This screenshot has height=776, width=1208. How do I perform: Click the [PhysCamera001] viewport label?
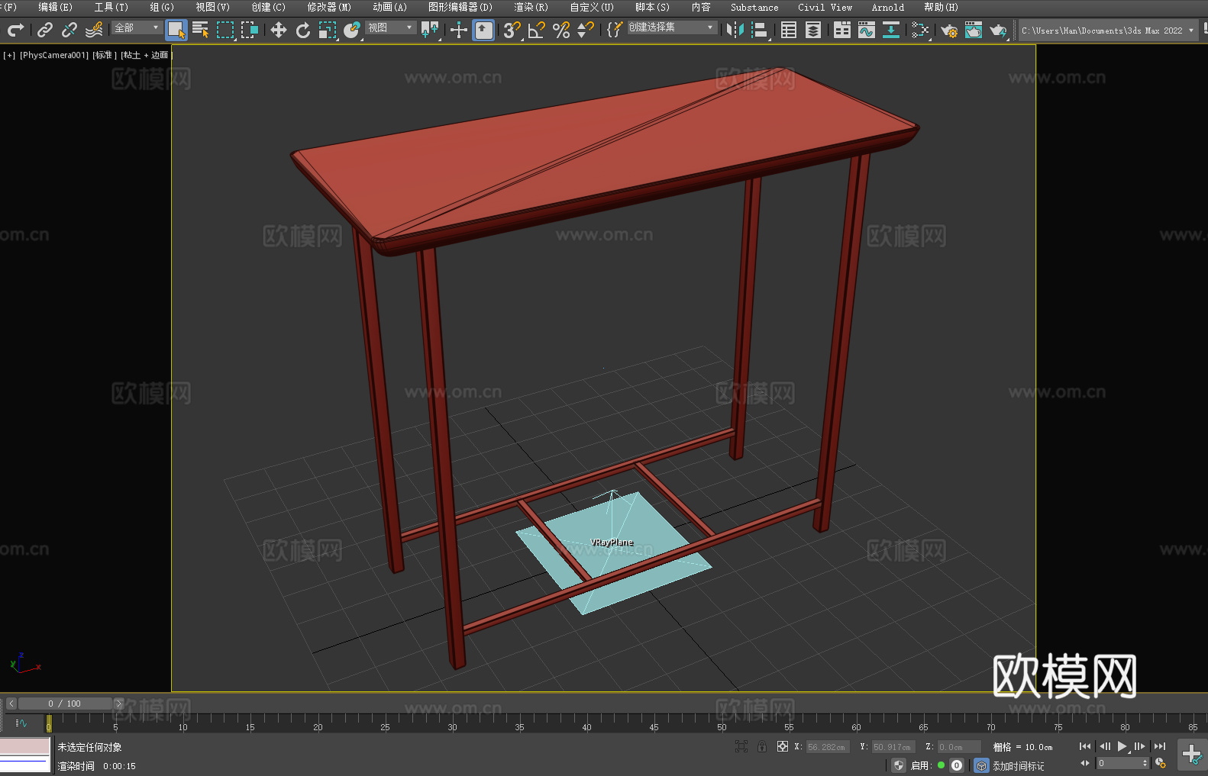tap(54, 55)
